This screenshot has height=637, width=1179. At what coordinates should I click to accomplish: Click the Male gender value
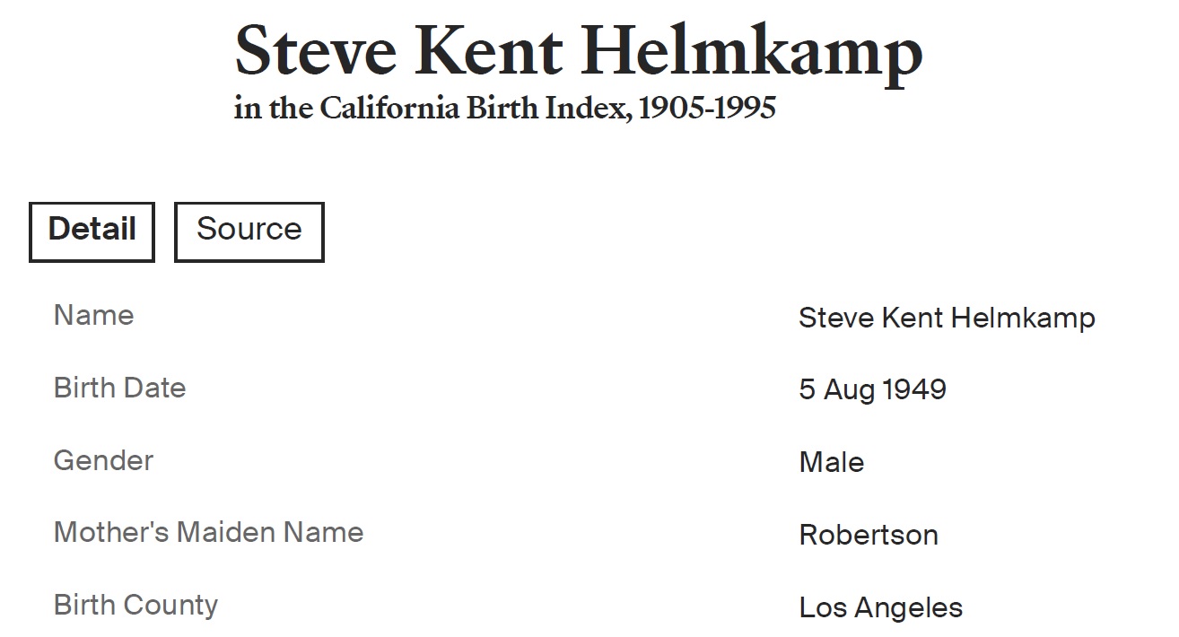(831, 463)
